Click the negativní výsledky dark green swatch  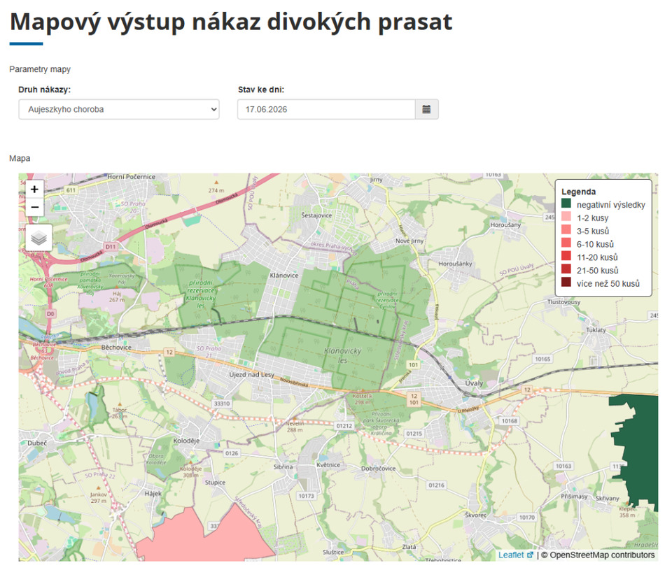click(566, 203)
